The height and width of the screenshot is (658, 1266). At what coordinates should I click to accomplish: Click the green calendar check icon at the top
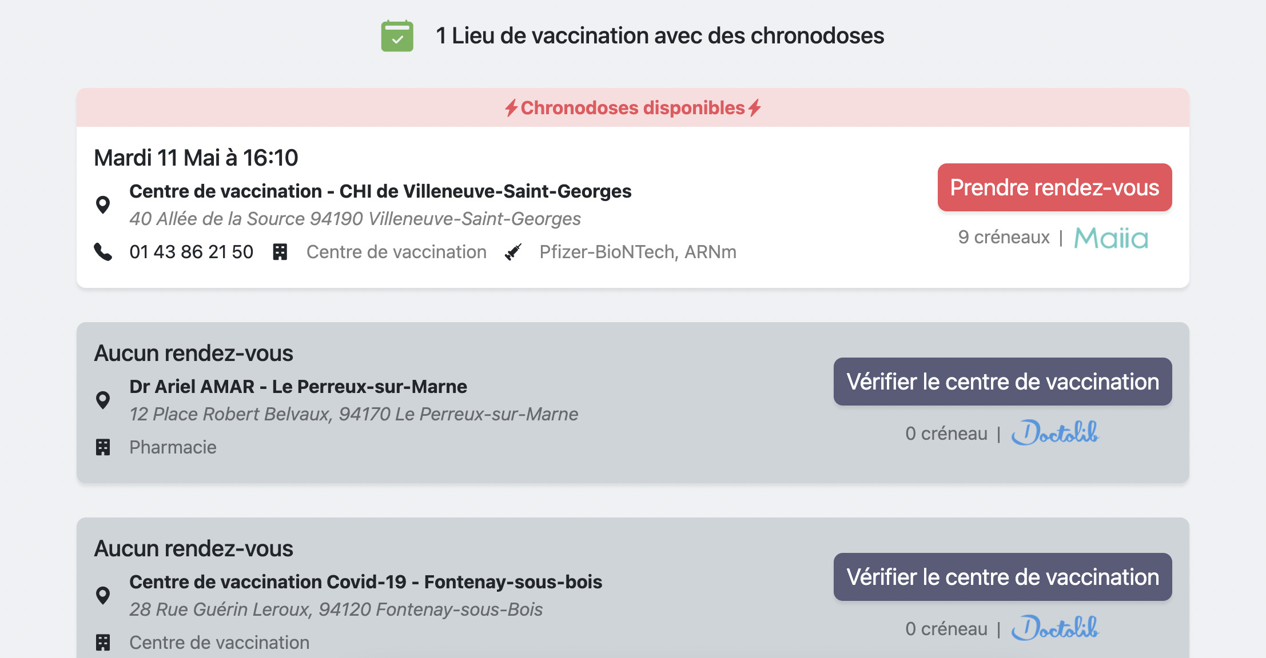tap(399, 36)
